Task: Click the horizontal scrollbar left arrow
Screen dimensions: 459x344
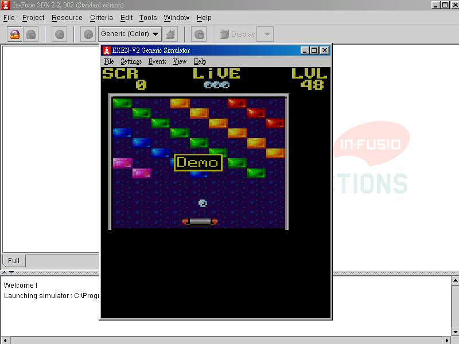Action: [x=5, y=341]
